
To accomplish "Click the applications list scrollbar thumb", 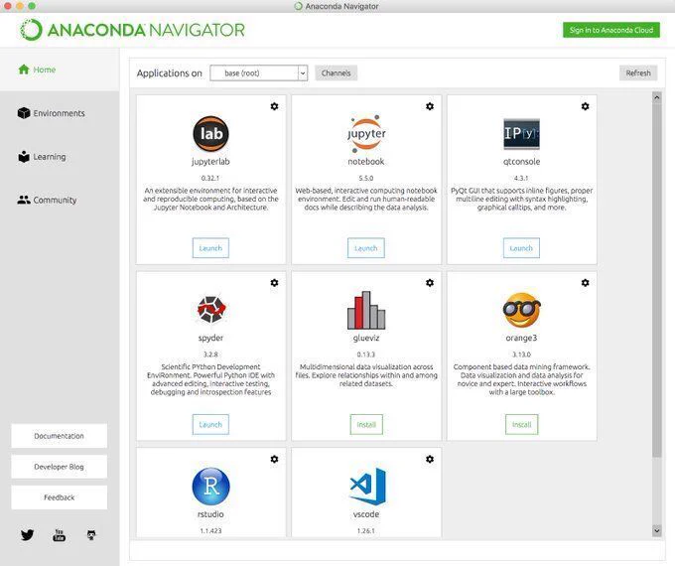I will tap(656, 280).
